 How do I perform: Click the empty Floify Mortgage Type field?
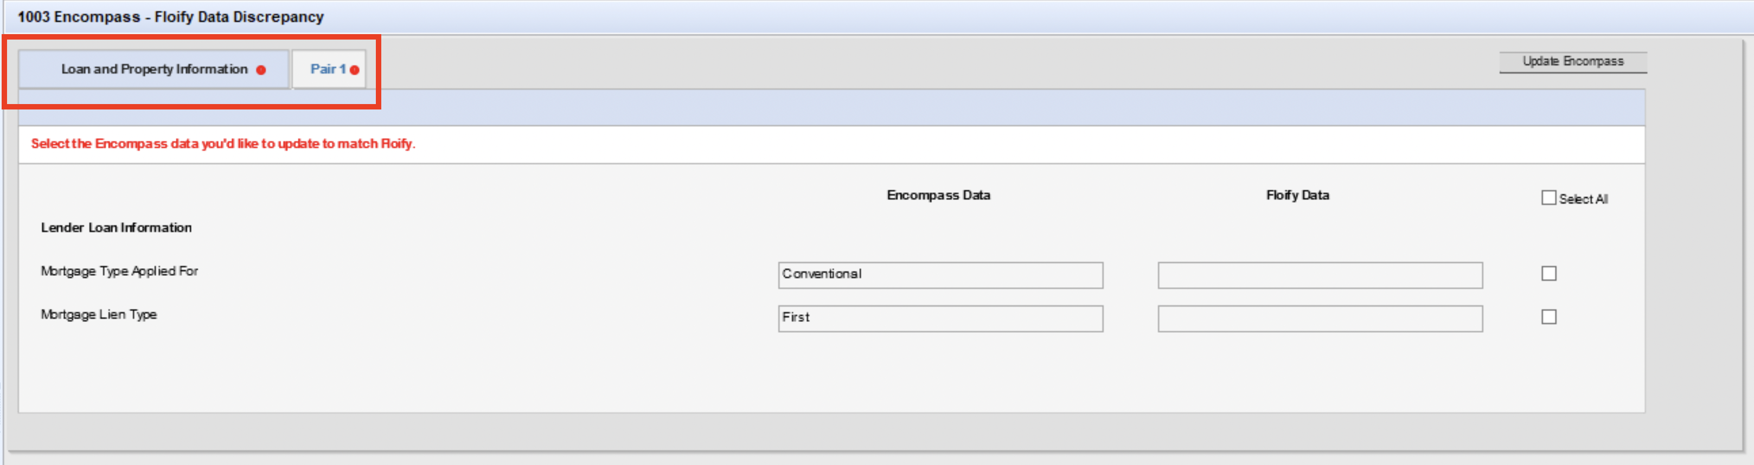pyautogui.click(x=1320, y=275)
